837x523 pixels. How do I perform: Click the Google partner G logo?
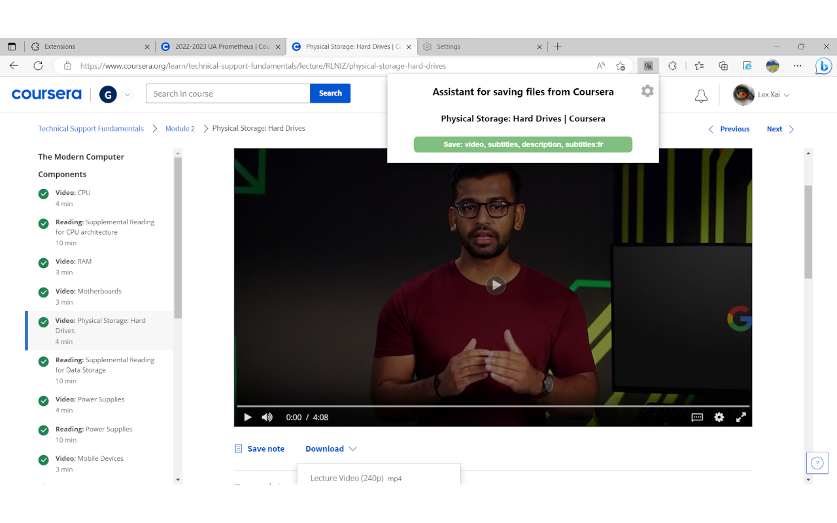108,95
